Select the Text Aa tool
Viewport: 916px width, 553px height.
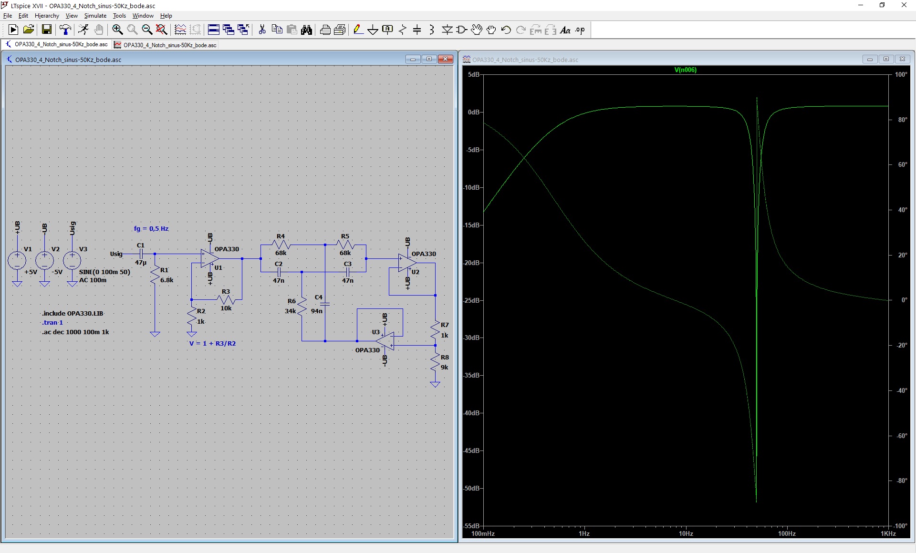[565, 30]
